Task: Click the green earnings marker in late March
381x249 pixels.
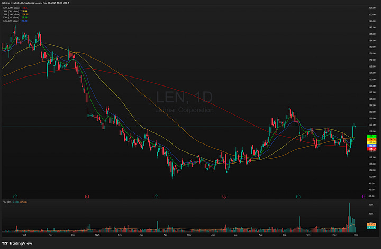Action: coord(156,196)
